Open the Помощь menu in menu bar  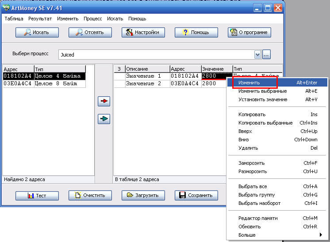point(137,19)
